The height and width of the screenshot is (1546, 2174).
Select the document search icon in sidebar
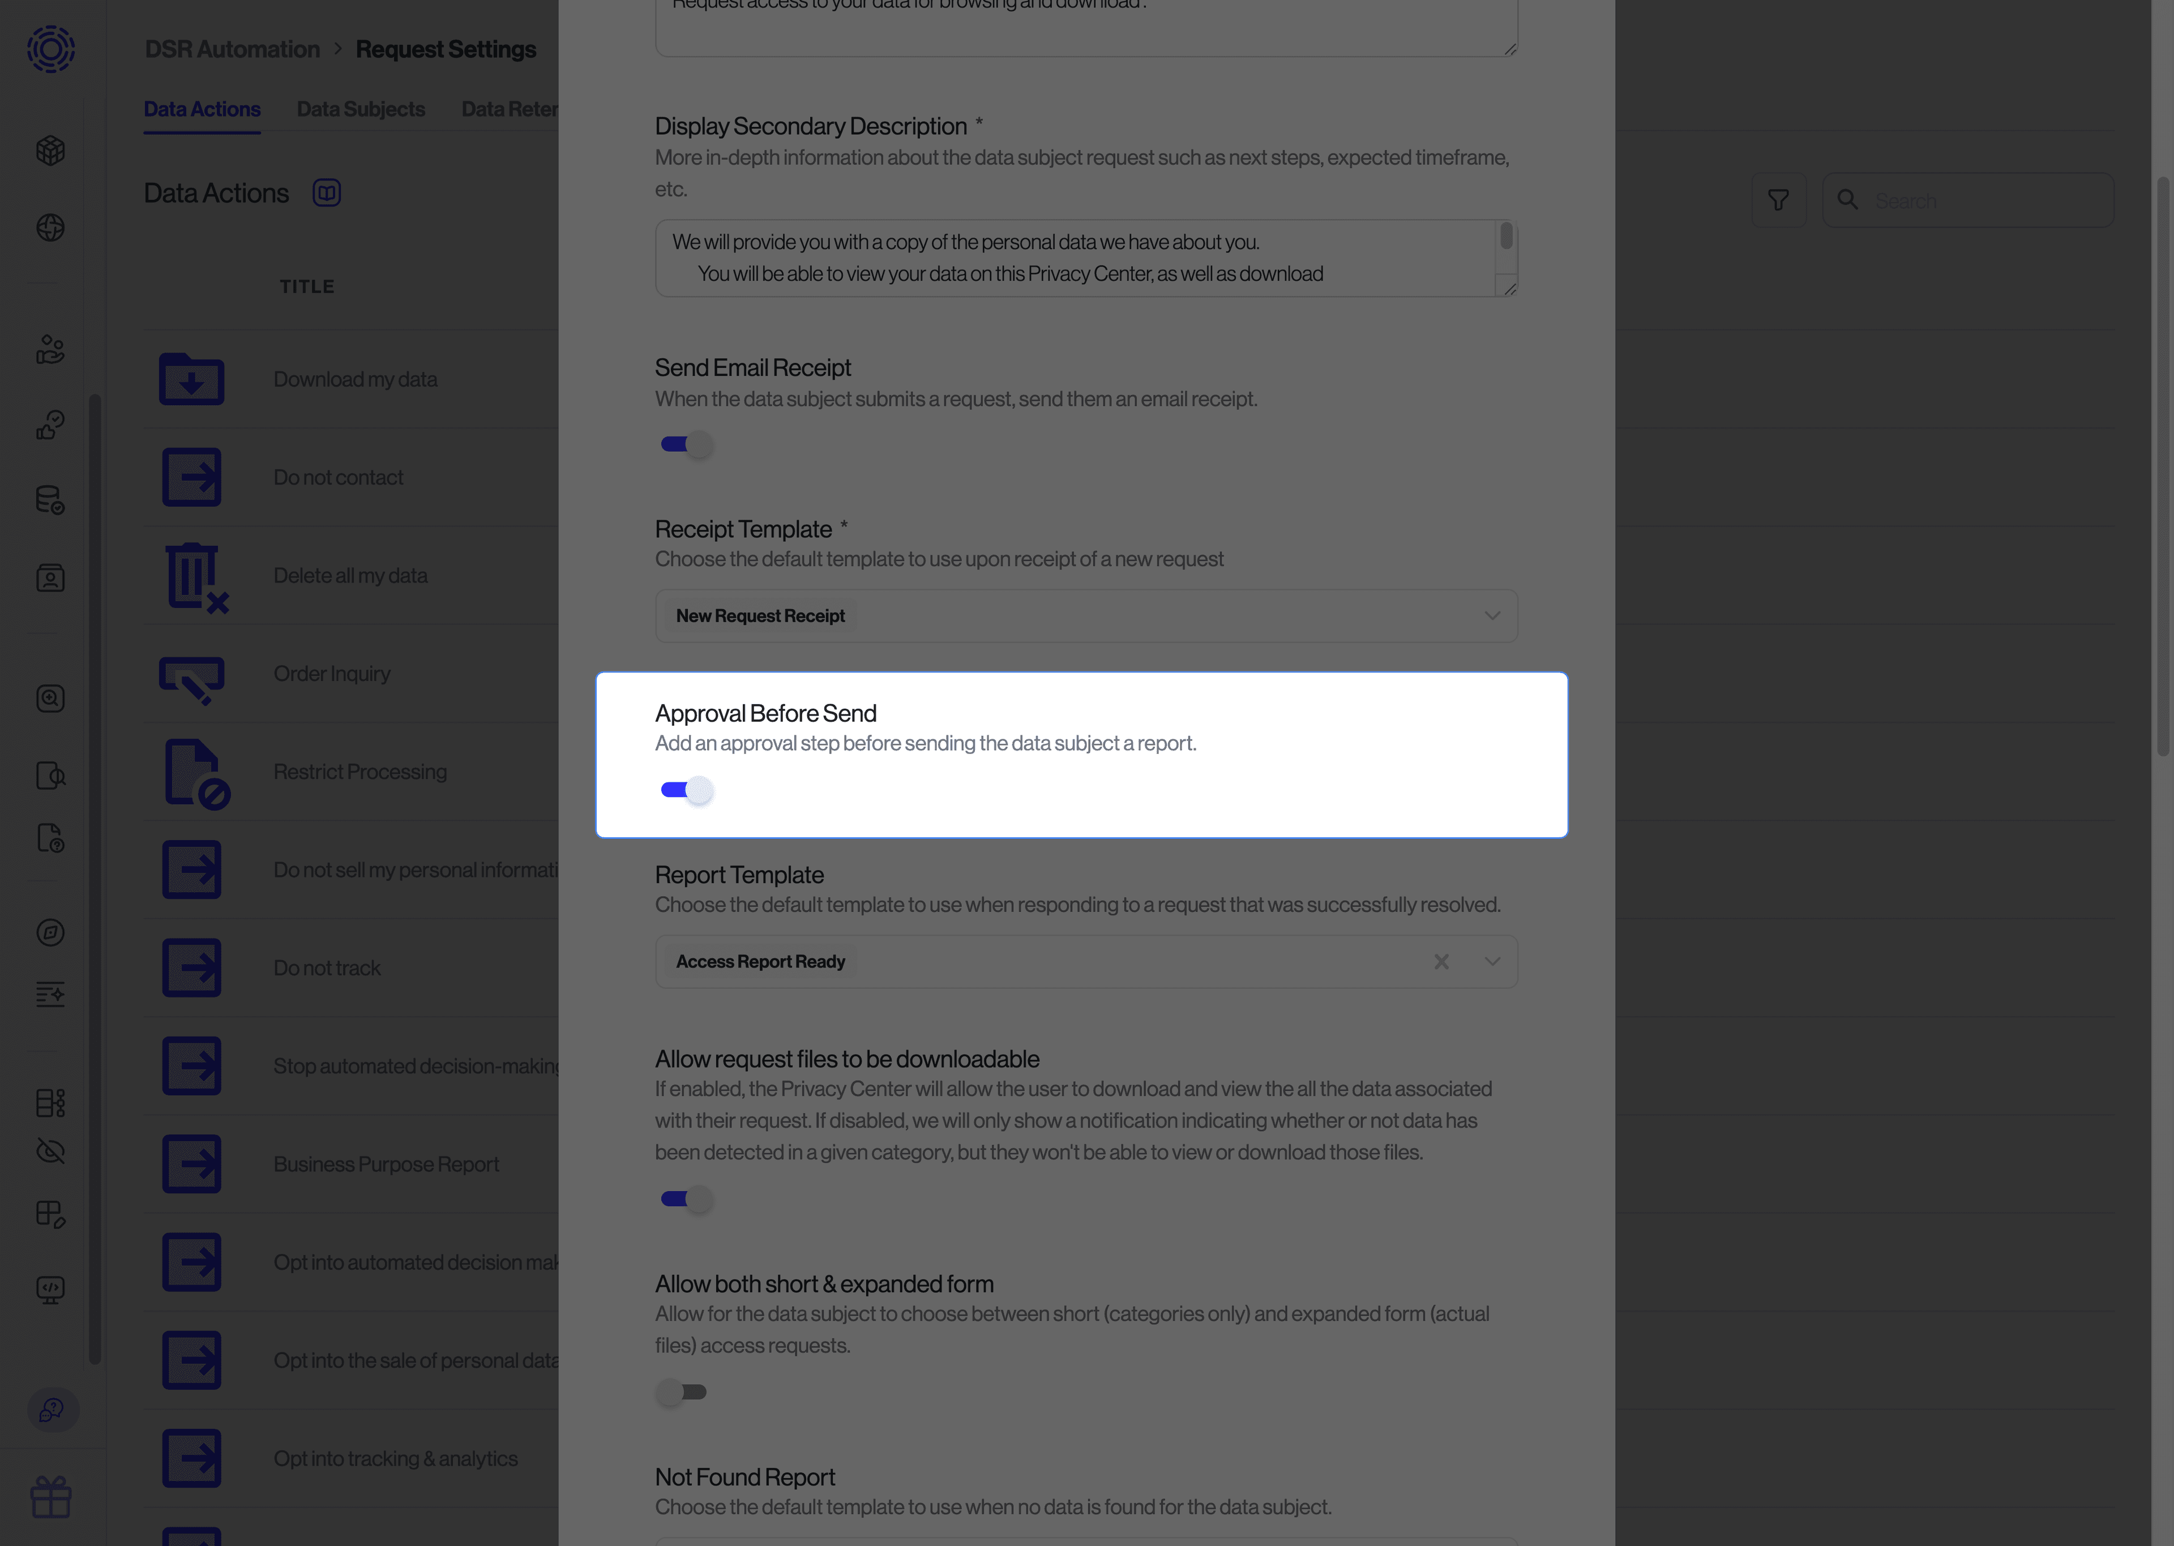[49, 775]
